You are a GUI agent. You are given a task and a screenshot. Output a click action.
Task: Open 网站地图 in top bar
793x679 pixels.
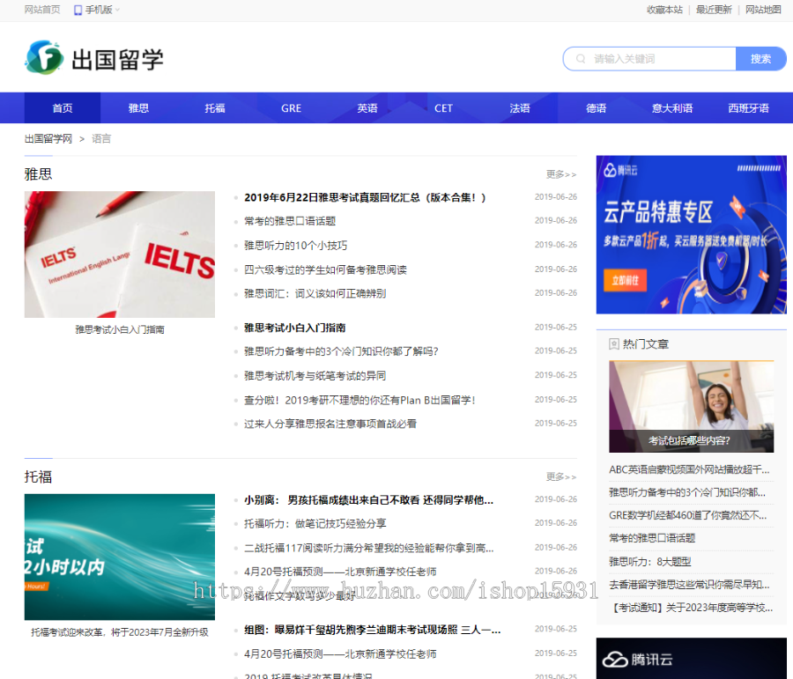(x=763, y=10)
